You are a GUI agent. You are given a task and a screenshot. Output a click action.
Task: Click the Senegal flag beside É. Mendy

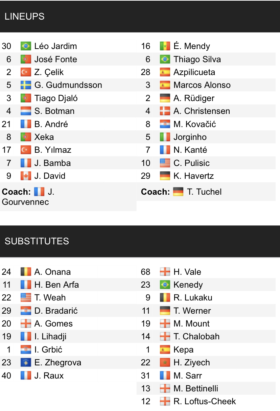point(165,46)
